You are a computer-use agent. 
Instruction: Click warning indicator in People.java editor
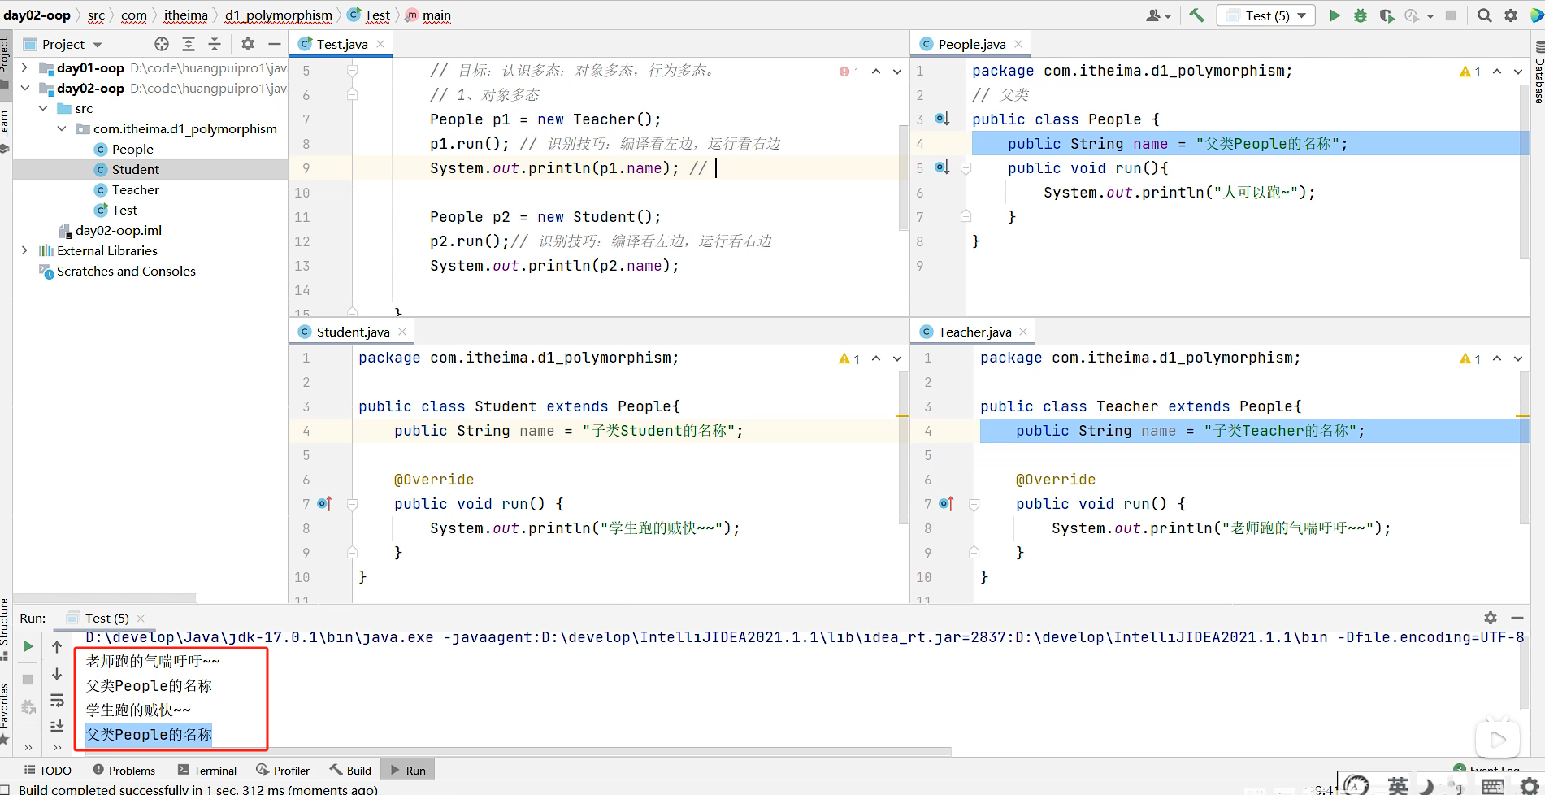(1470, 72)
